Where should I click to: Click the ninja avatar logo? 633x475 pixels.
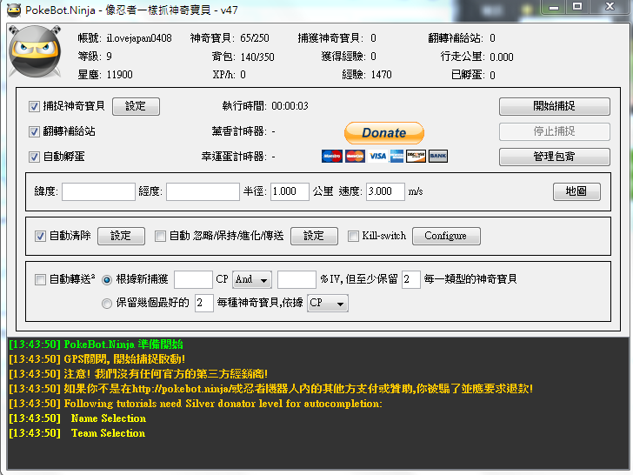click(35, 51)
